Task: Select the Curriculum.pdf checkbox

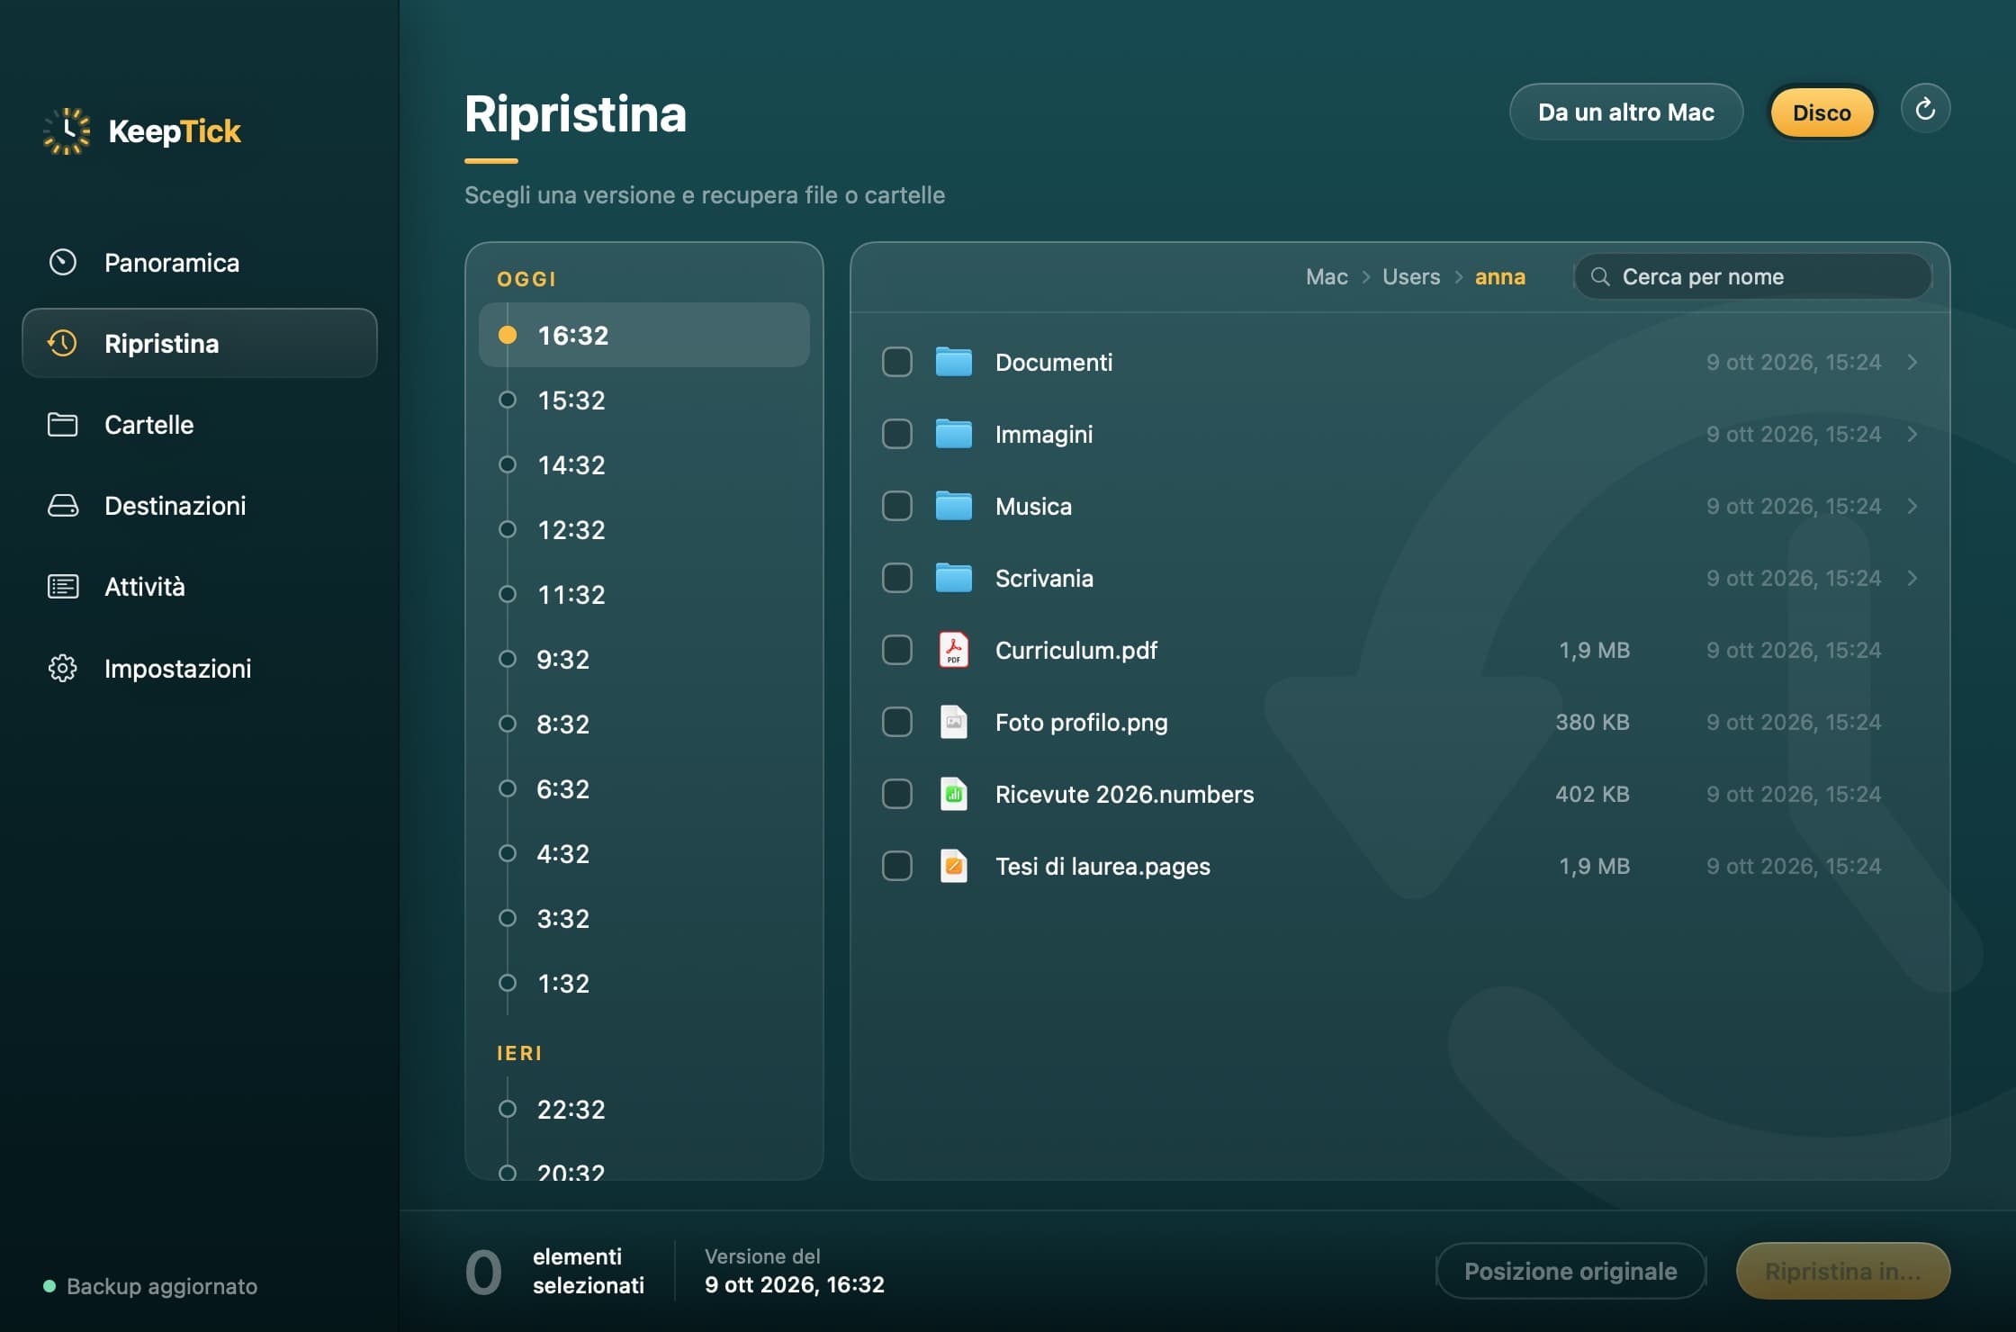Action: pos(897,650)
